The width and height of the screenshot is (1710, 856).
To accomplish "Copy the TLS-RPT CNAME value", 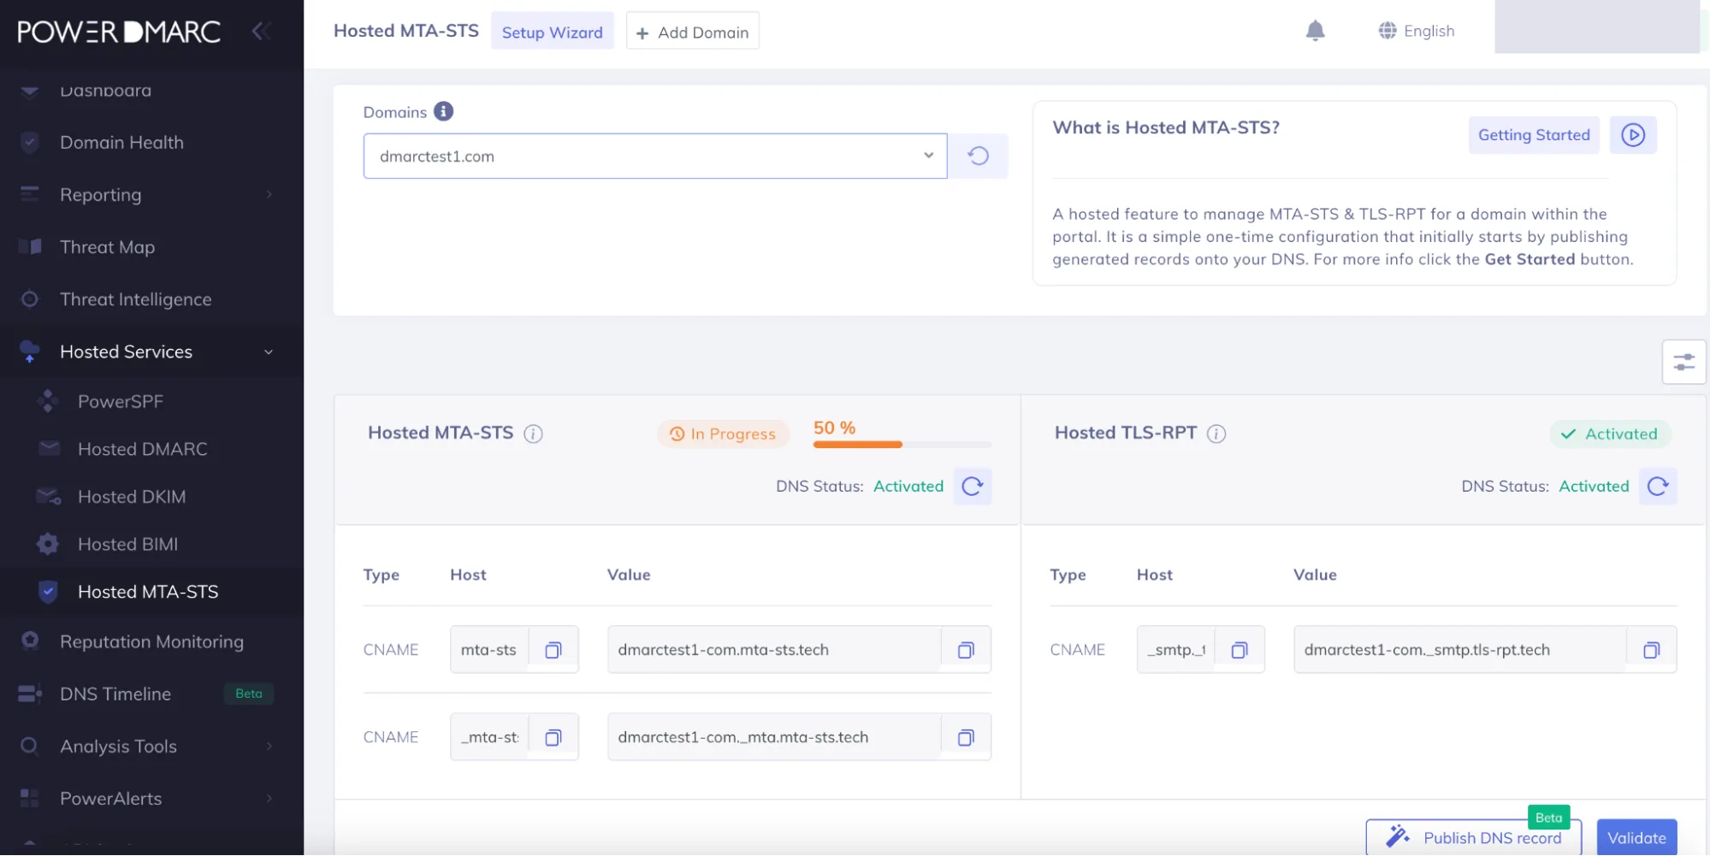I will (x=1651, y=650).
